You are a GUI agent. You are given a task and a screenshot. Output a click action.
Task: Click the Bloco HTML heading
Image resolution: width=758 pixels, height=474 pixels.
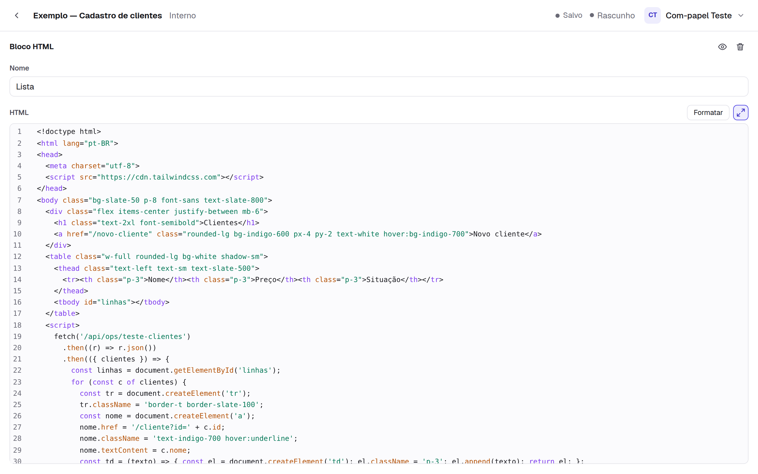[x=32, y=47]
